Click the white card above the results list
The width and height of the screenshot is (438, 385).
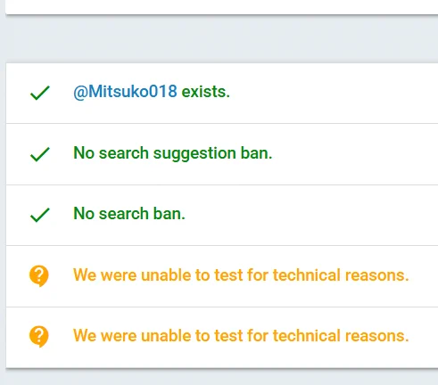[222, 6]
